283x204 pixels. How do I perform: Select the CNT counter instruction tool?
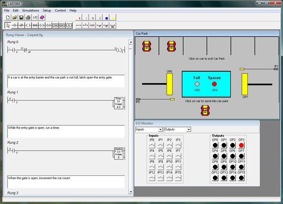62,25
